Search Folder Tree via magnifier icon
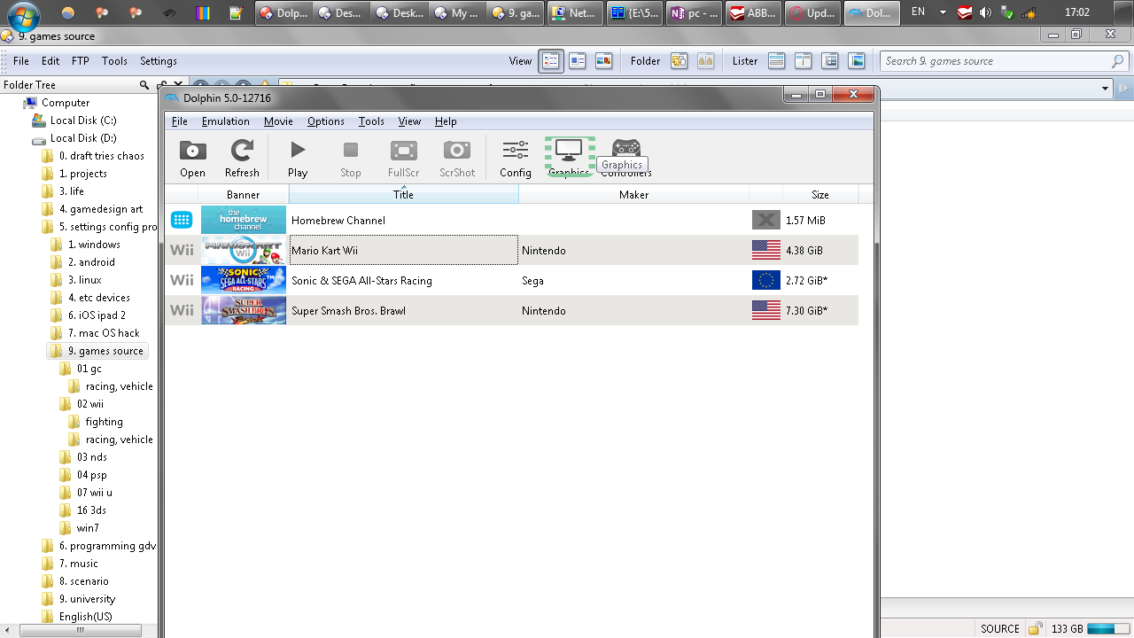The image size is (1134, 638). [x=144, y=85]
